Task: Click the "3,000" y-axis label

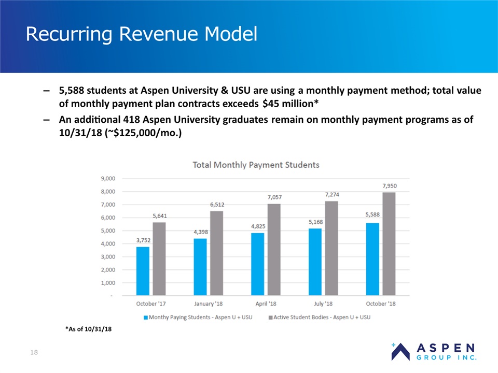Action: (108, 256)
